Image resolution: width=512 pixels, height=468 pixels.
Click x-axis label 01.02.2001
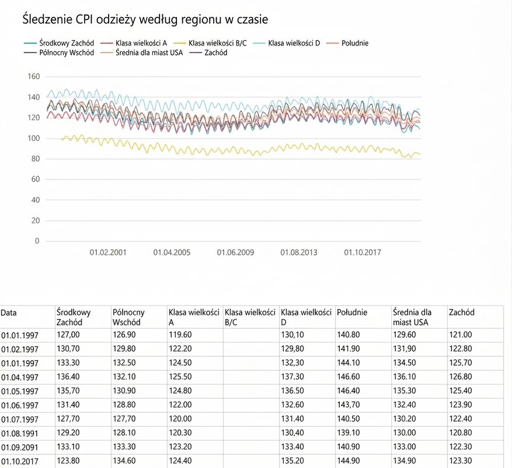(x=108, y=252)
